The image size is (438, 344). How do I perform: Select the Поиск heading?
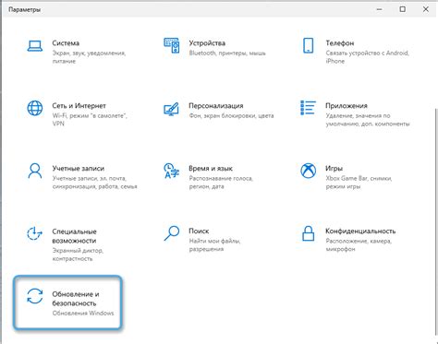pos(199,231)
